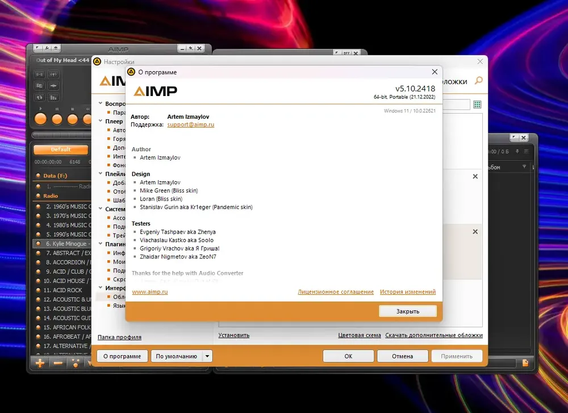Screen dimensions: 568x413
Task: Click the green grid view icon
Action: tap(477, 105)
